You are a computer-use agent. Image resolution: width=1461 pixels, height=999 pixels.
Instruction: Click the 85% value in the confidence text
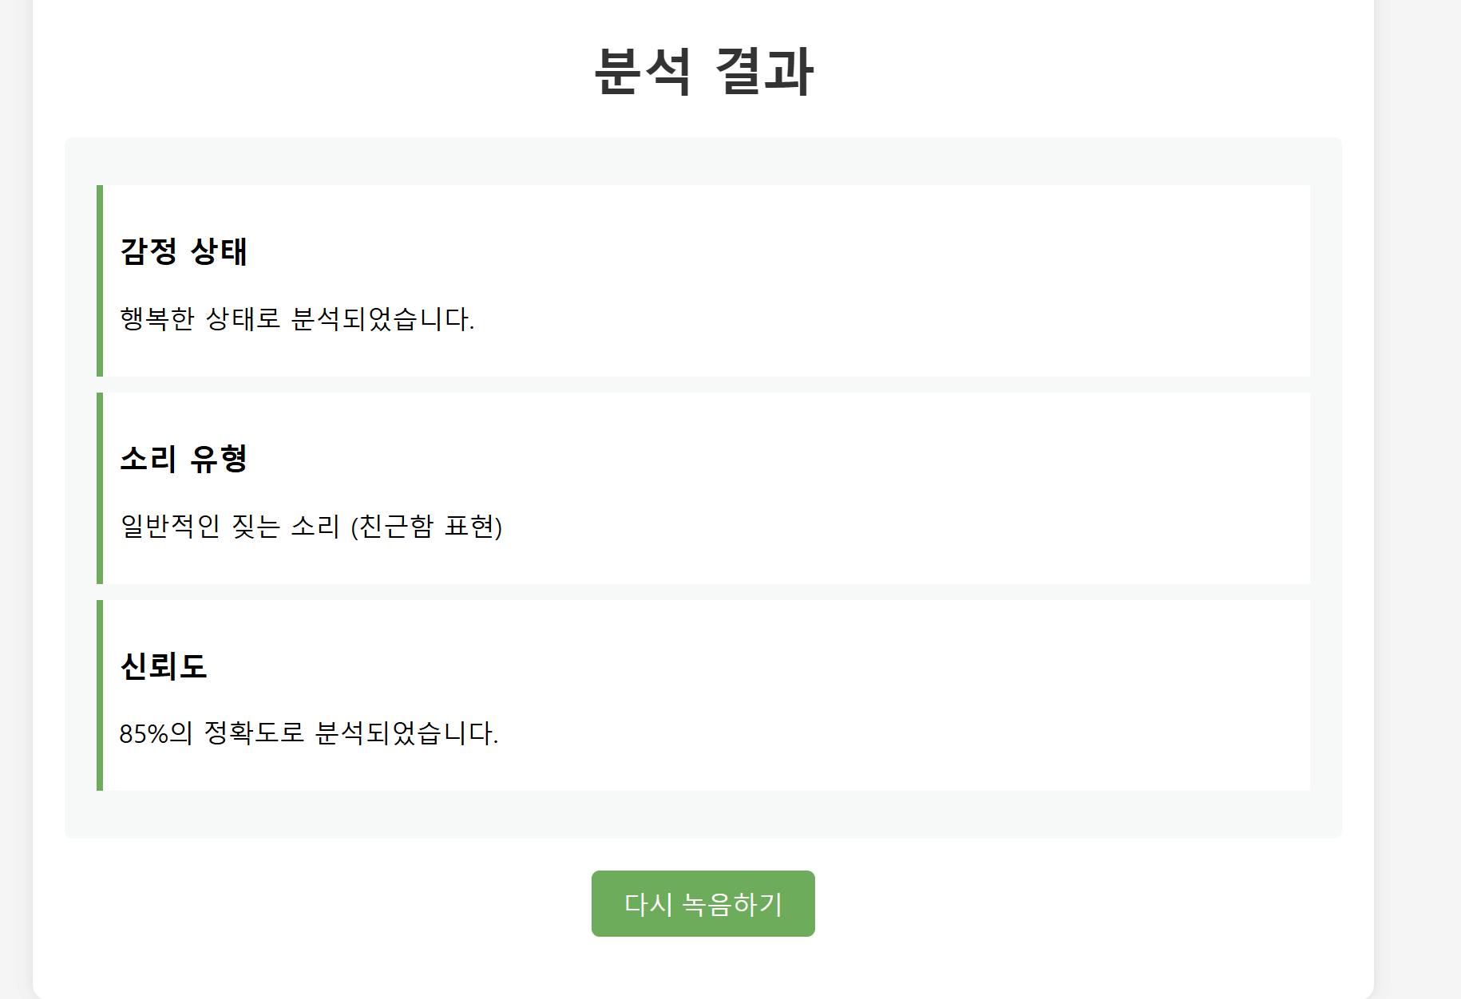[144, 733]
